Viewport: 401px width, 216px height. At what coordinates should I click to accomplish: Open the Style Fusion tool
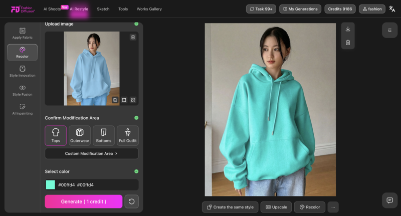point(22,91)
